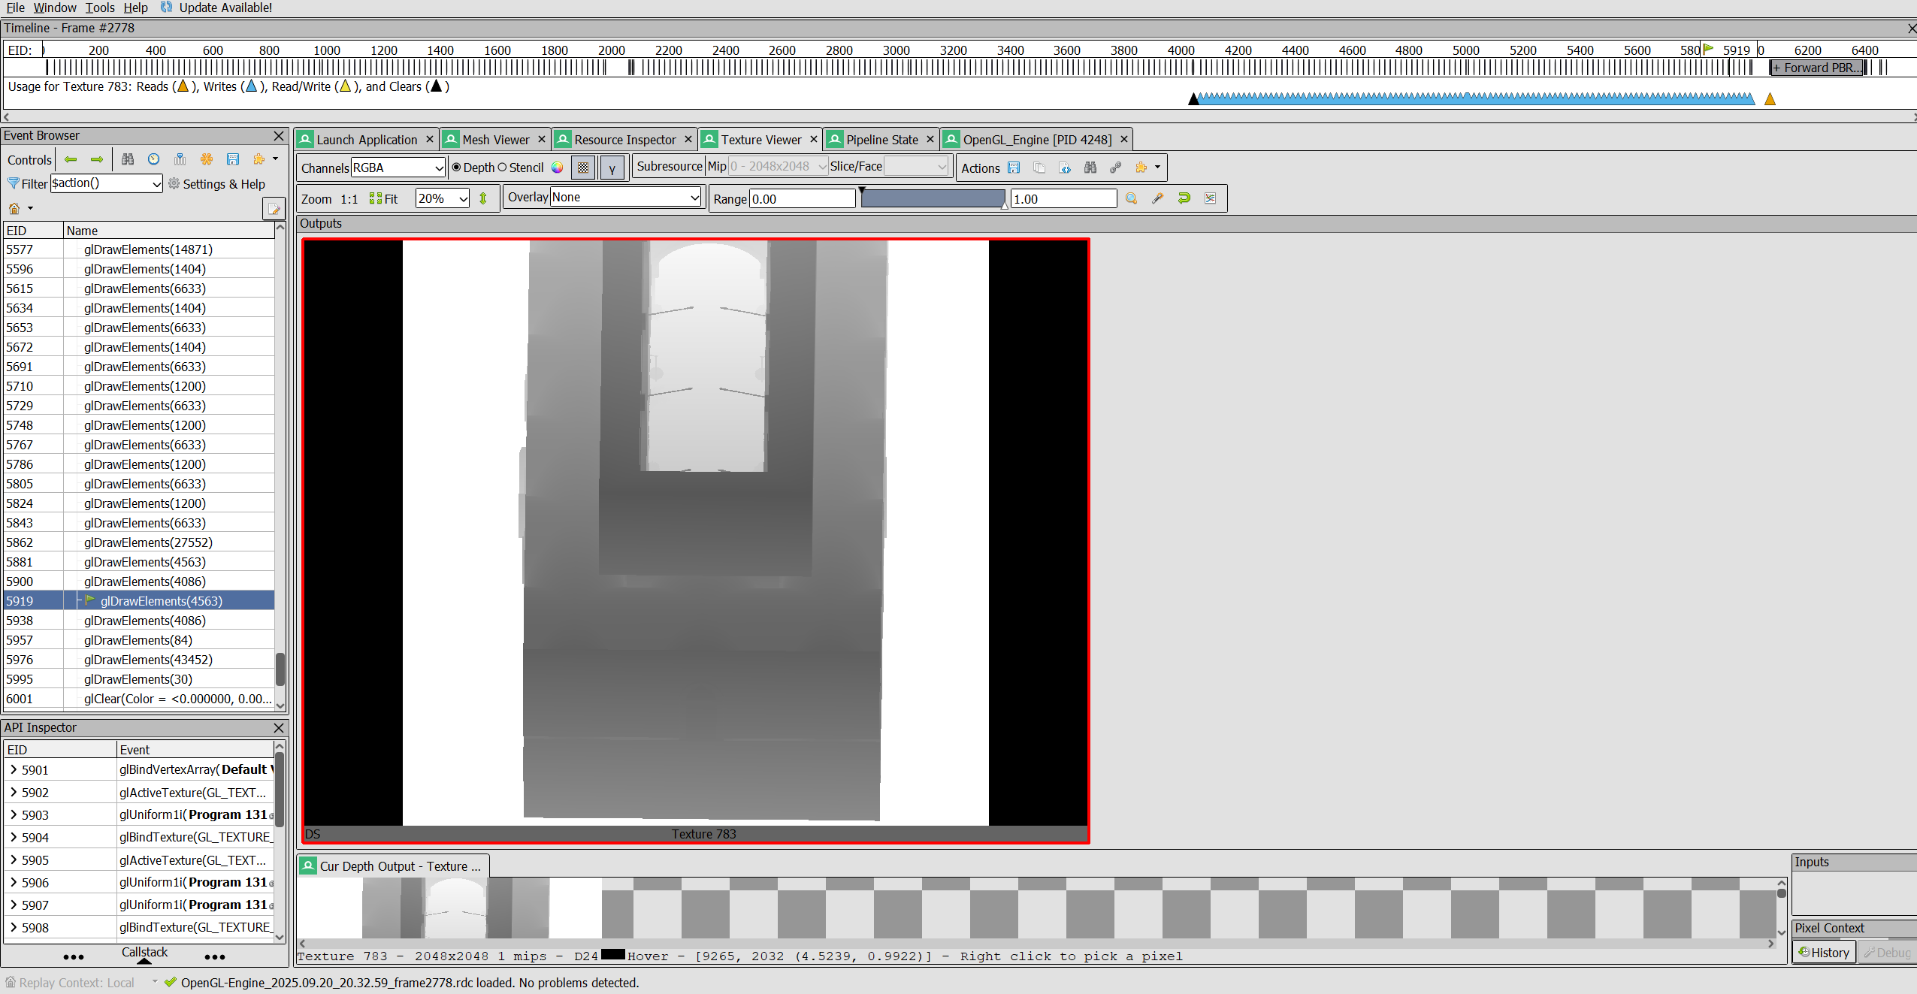
Task: Open the Overlay None dropdown
Action: 625,197
